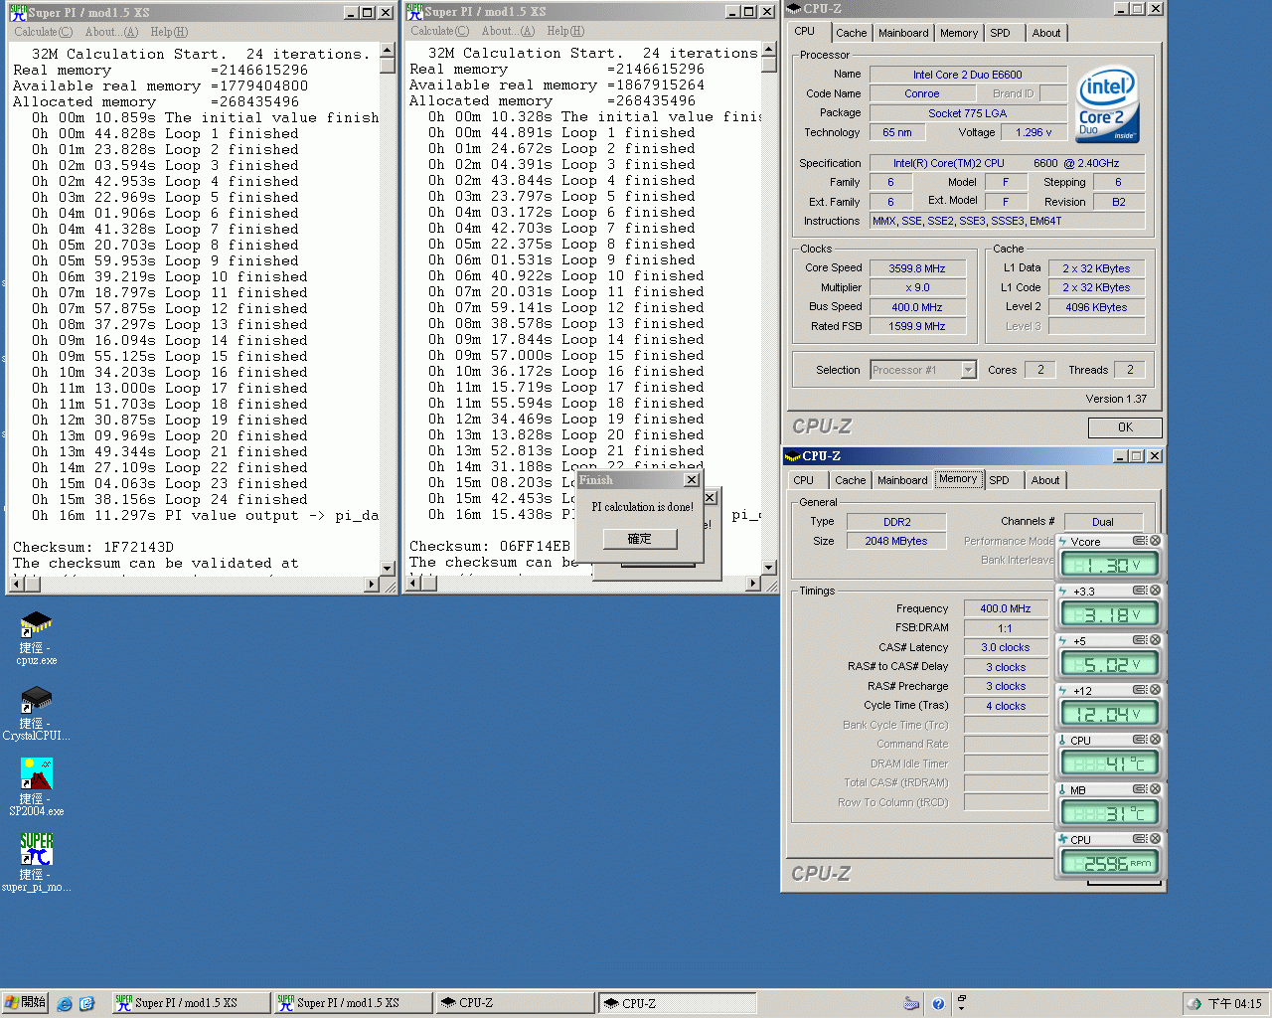The height and width of the screenshot is (1018, 1272).
Task: Open the cpuz.exe desktop shortcut
Action: [36, 637]
